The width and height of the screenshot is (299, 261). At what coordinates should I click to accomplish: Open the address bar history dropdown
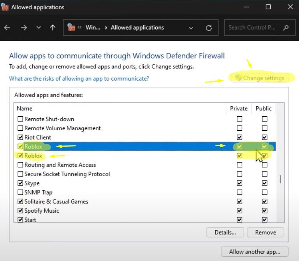(x=191, y=28)
